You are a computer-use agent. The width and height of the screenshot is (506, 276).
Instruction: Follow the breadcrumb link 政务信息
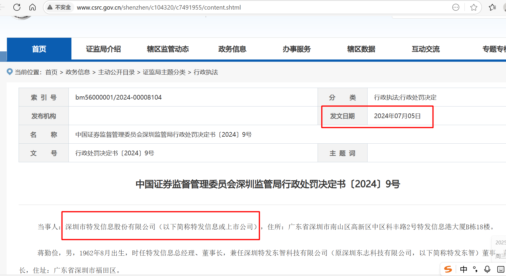pos(78,72)
